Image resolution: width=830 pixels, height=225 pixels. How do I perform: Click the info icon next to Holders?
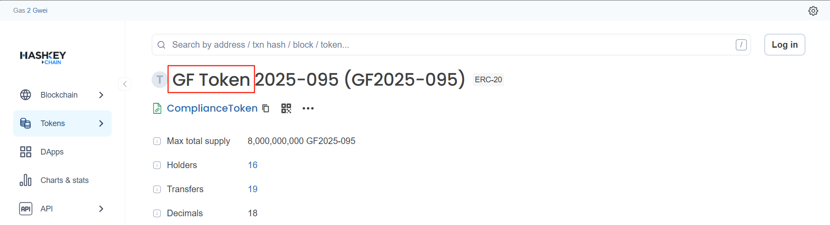point(157,165)
